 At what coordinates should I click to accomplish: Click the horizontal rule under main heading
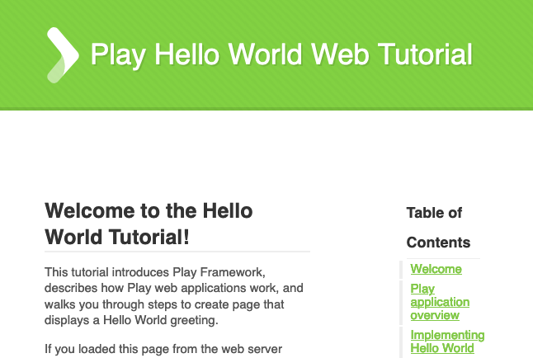(177, 251)
